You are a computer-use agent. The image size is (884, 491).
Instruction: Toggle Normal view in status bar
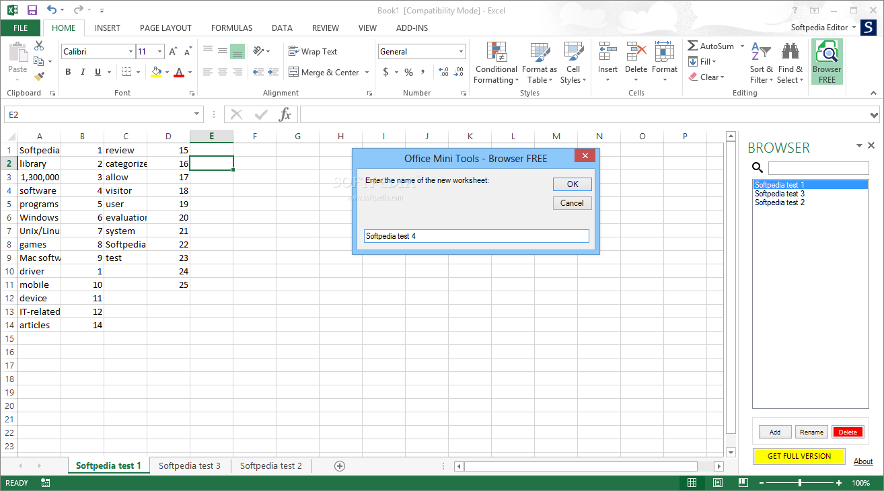(692, 483)
